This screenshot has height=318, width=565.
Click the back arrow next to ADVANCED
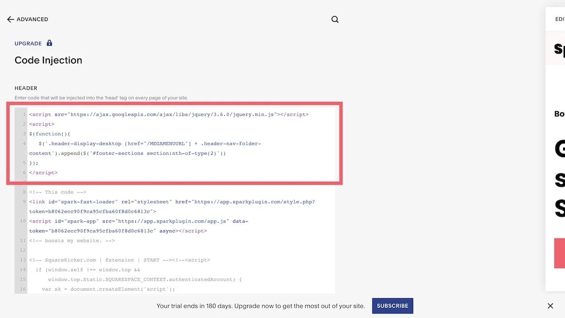click(10, 19)
